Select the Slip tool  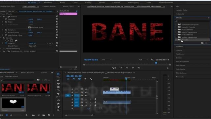click(58, 97)
